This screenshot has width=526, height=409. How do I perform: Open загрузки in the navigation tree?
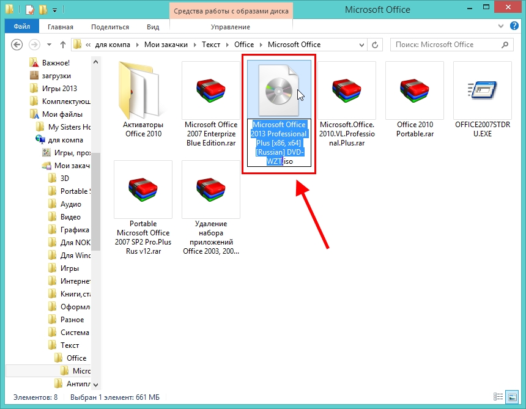click(x=50, y=76)
